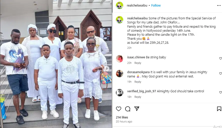The image size is (222, 128).
Task: Open realchelseaibu profile picture in header
Action: coord(119,5)
